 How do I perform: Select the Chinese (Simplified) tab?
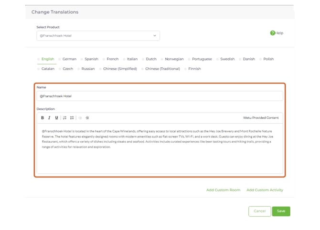pos(120,69)
